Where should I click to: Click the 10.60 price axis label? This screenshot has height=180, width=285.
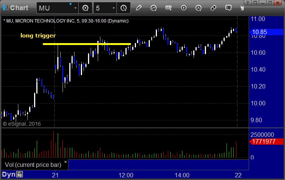click(x=258, y=52)
